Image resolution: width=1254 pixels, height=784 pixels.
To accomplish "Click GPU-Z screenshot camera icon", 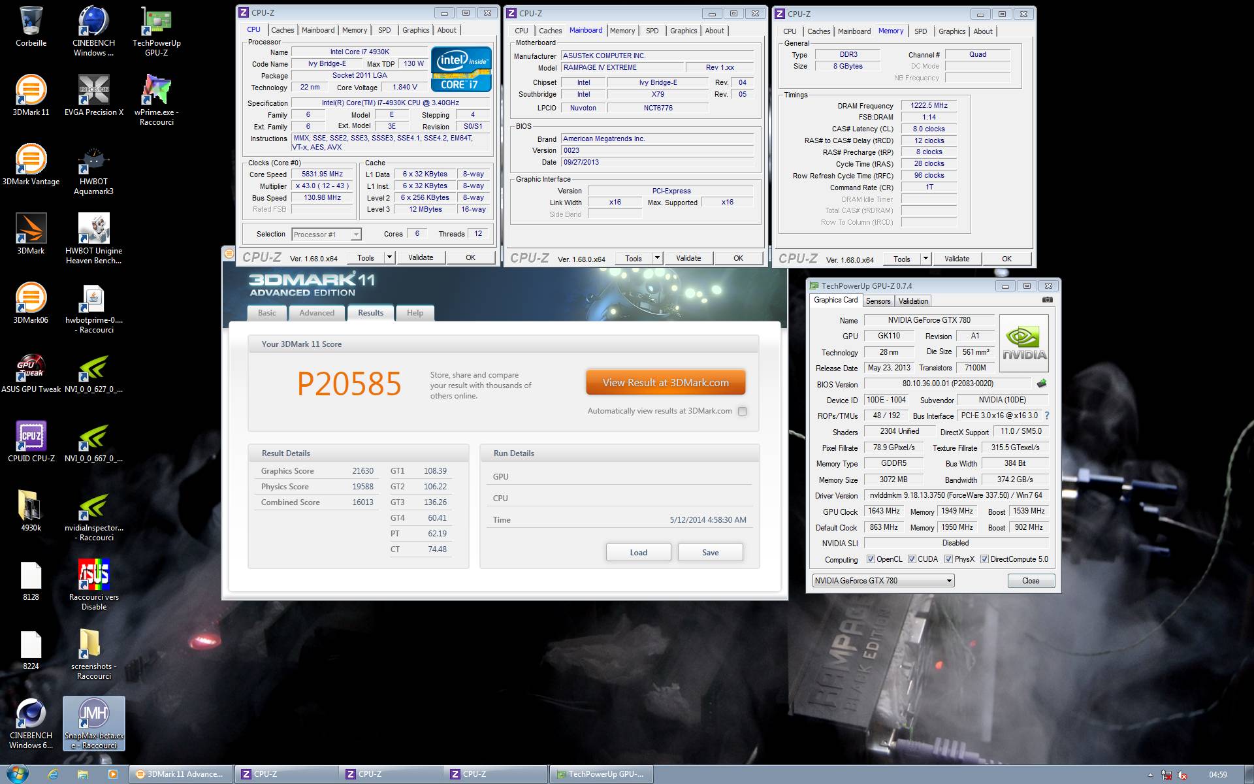I will pos(1048,300).
